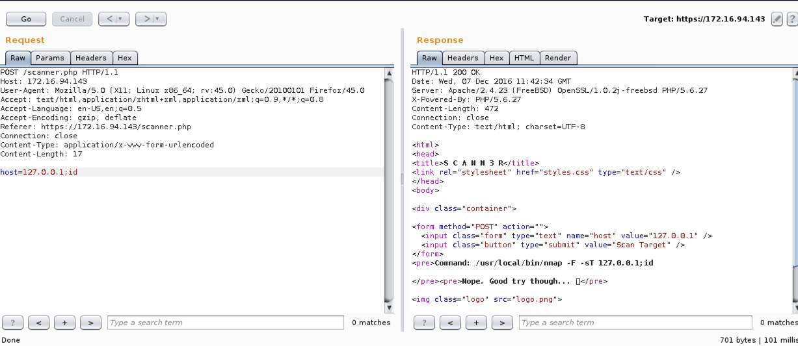Open the response Render tab

pos(558,58)
